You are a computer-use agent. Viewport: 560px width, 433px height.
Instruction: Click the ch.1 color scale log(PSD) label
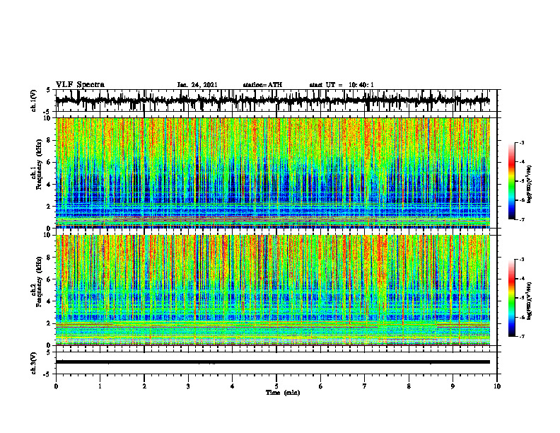coord(530,184)
